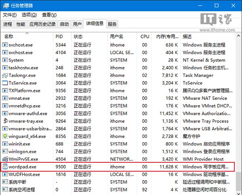Click the PID value 9500
This screenshot has height=195, width=242.
(60, 167)
